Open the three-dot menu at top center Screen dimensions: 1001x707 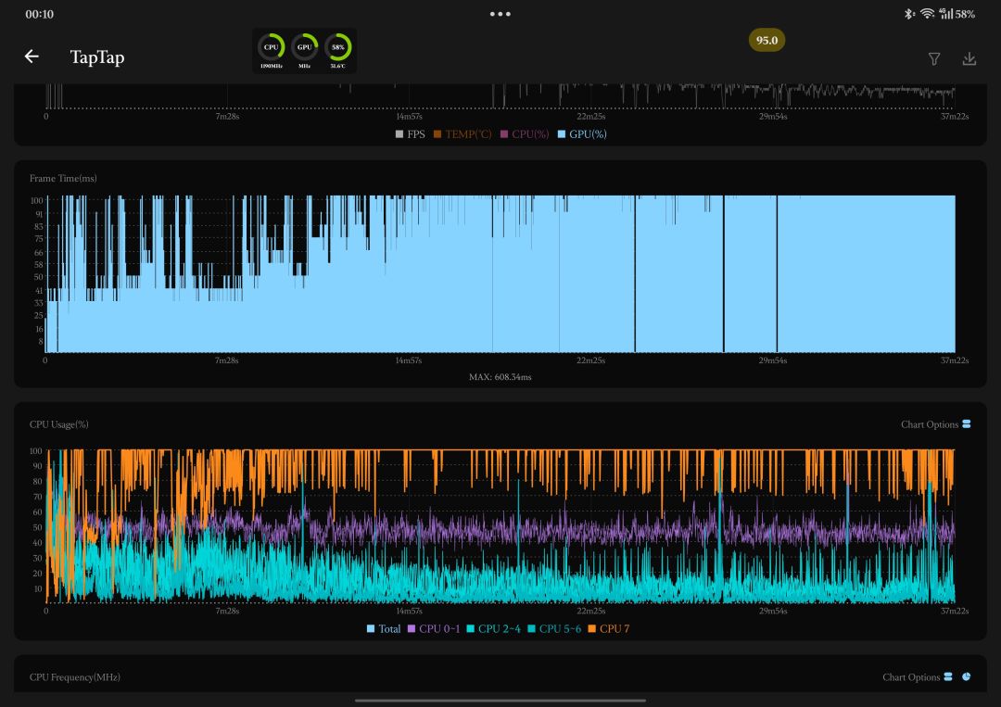point(500,14)
